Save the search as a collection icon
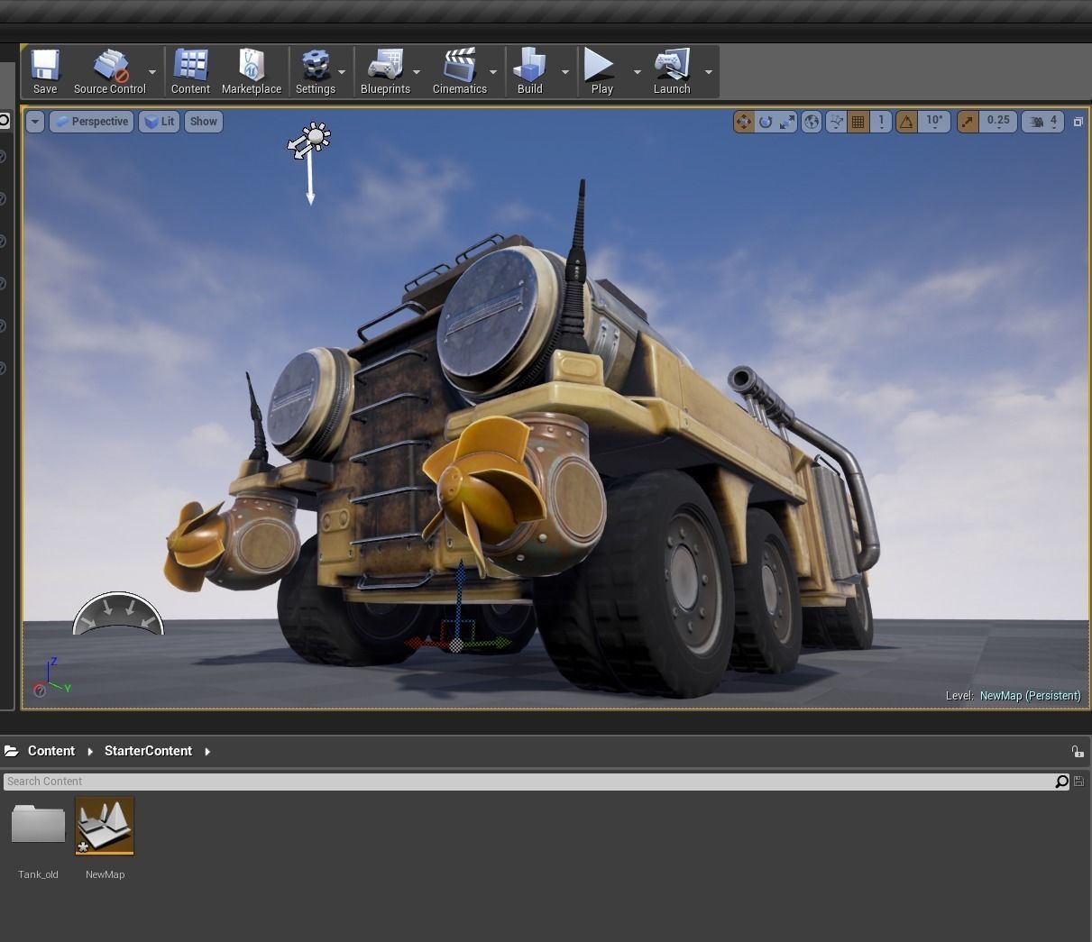This screenshot has height=942, width=1092. coord(1079,782)
